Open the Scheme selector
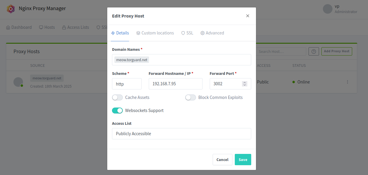Viewport: 368px width, 175px height. coord(127,84)
